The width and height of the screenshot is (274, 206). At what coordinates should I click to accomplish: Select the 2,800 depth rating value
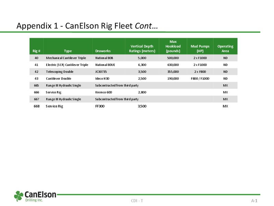point(142,92)
